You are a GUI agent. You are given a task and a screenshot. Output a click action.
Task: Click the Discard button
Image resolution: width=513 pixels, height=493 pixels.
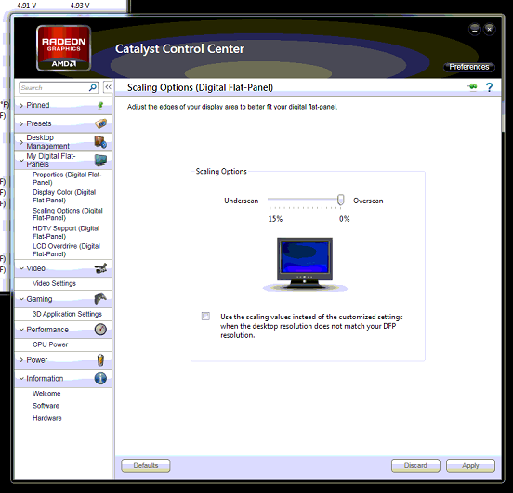[415, 465]
